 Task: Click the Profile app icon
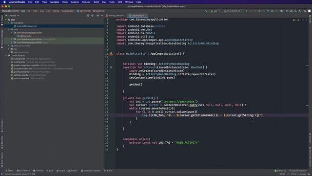tap(268, 11)
